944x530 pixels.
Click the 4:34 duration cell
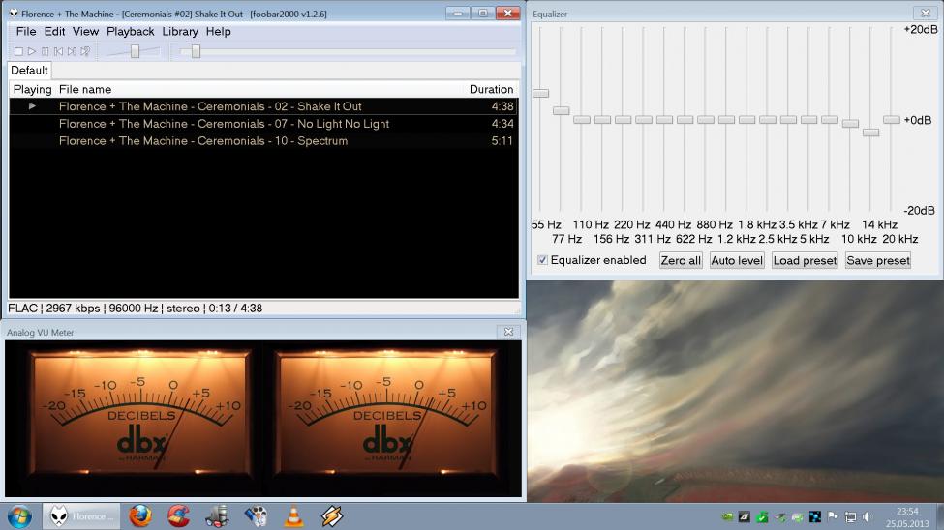(502, 124)
